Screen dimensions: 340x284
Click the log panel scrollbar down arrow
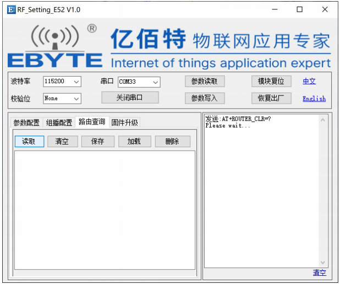[x=323, y=263]
